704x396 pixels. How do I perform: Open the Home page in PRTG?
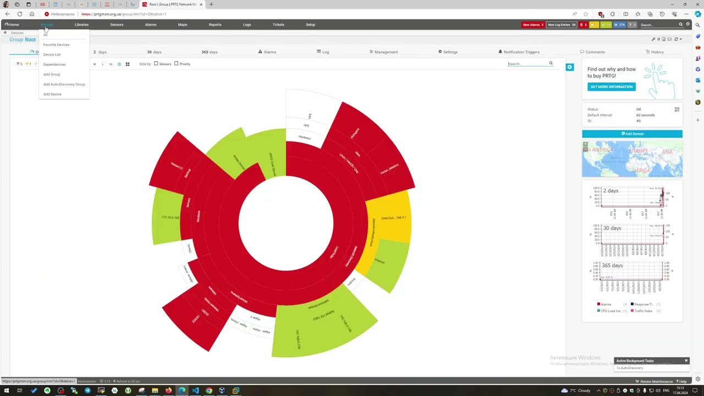12,25
